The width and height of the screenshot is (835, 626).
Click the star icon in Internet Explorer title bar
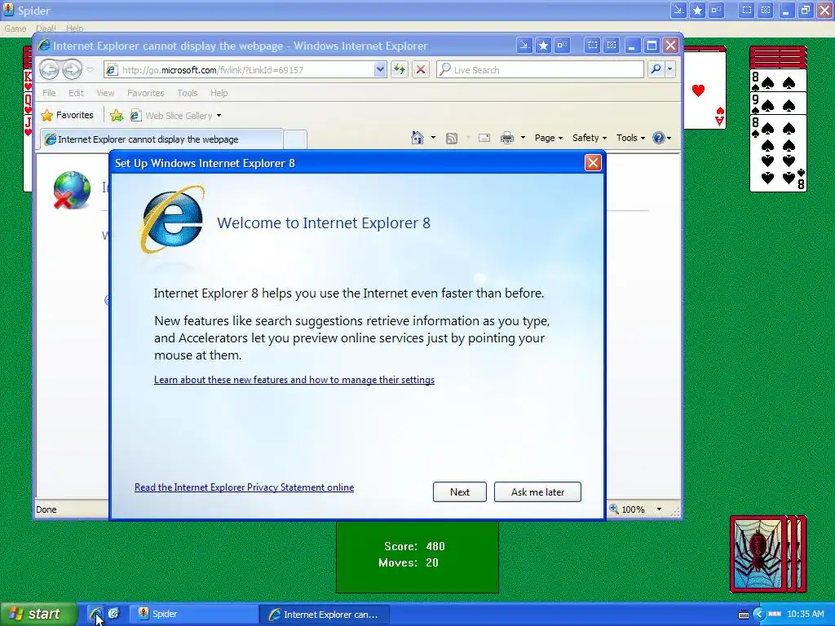point(543,46)
